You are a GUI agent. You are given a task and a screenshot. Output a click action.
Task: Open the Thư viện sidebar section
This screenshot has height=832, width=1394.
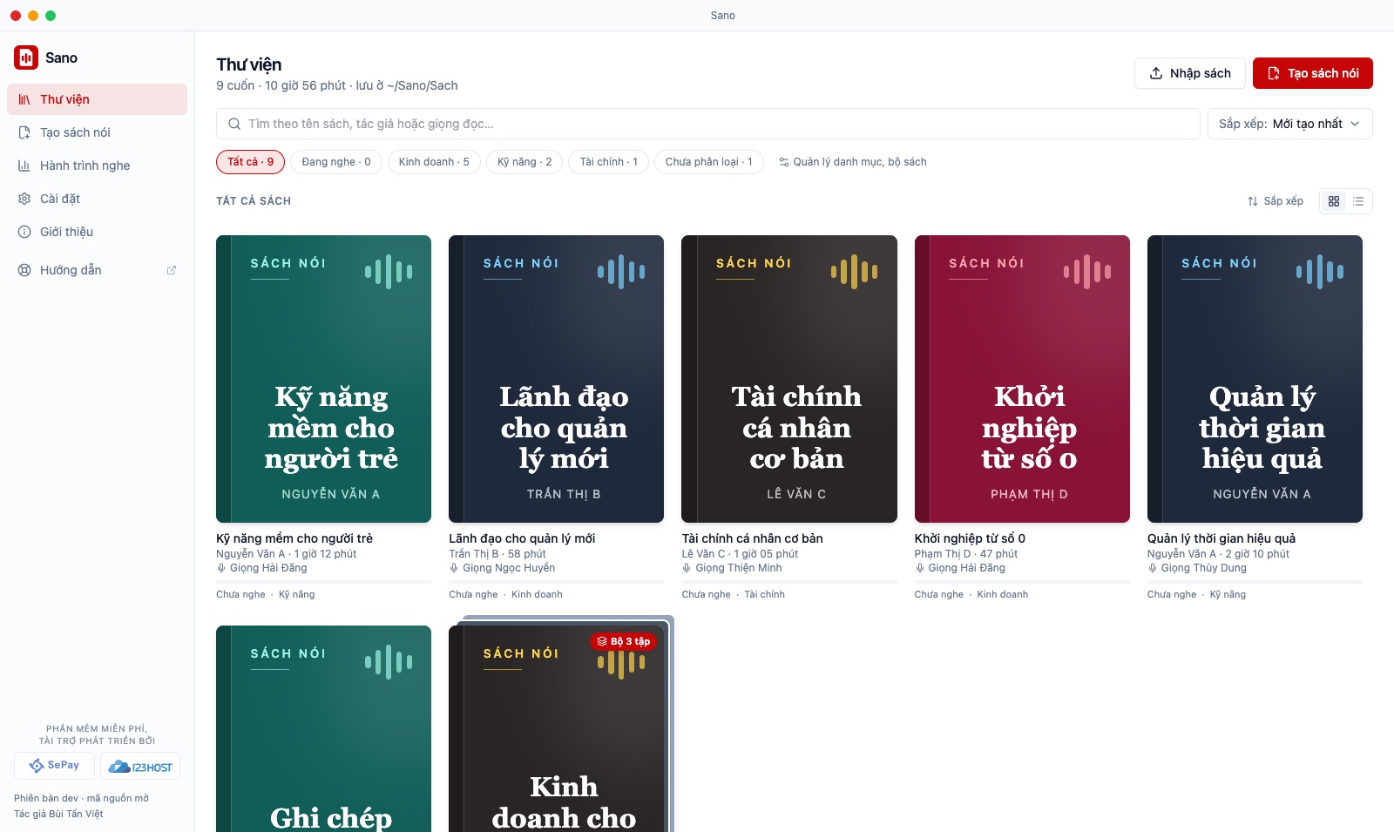pyautogui.click(x=97, y=99)
